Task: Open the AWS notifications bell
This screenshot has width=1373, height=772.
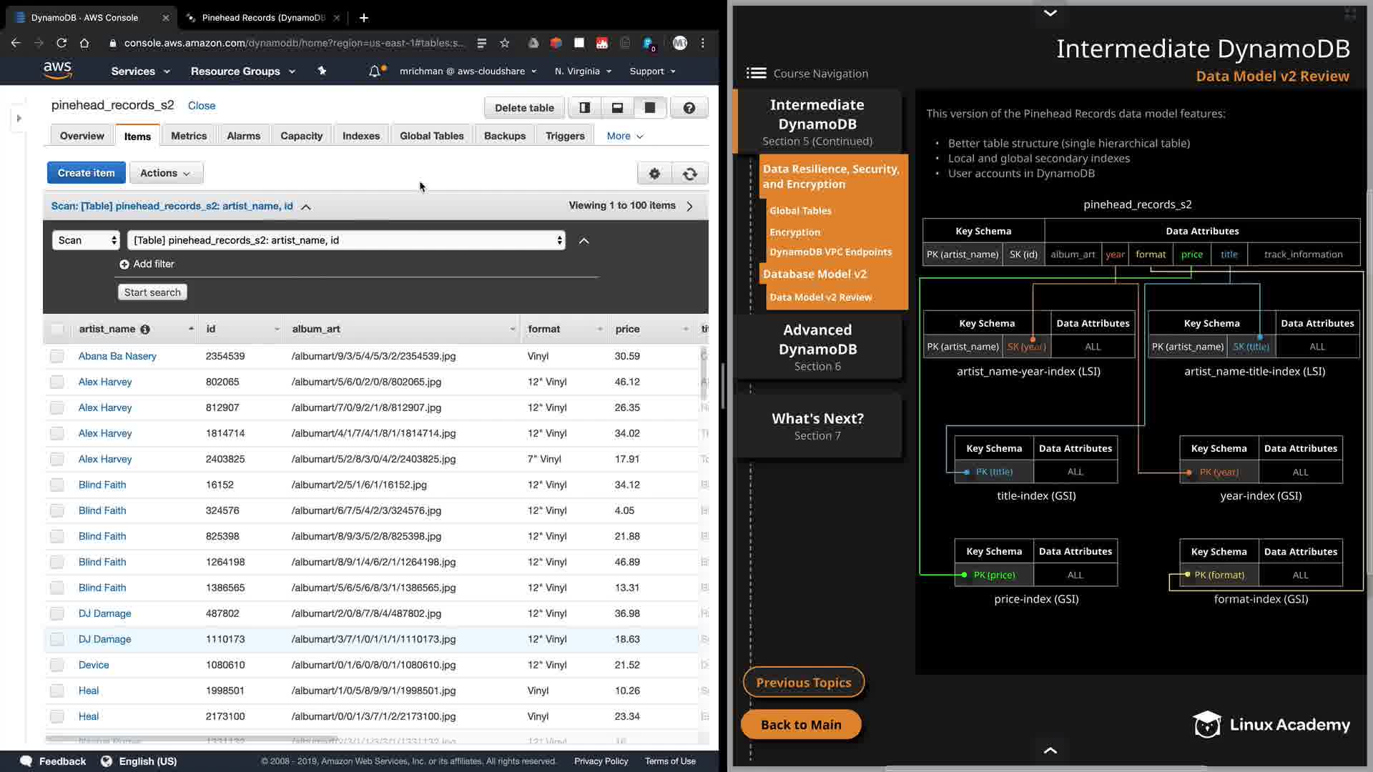Action: point(375,71)
